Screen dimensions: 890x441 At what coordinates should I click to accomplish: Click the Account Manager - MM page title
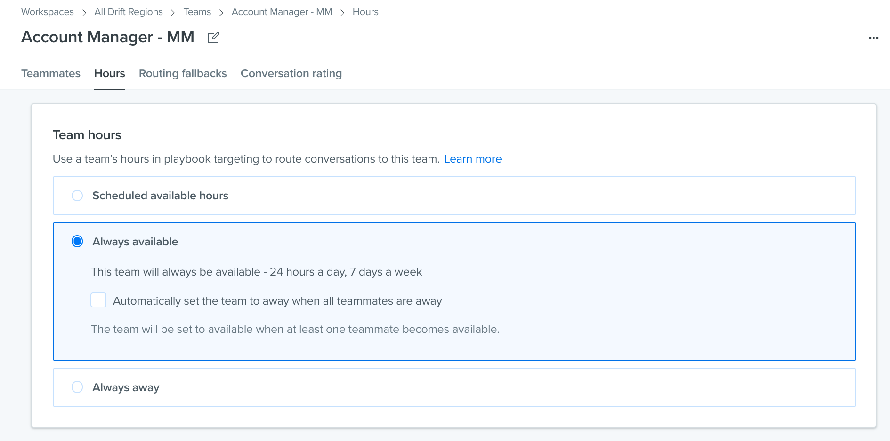point(108,37)
